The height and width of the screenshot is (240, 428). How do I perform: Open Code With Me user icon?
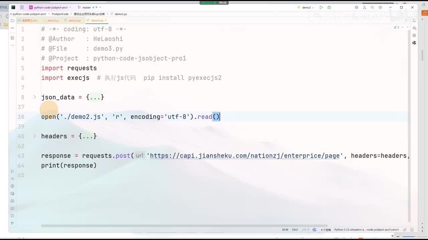[x=364, y=7]
